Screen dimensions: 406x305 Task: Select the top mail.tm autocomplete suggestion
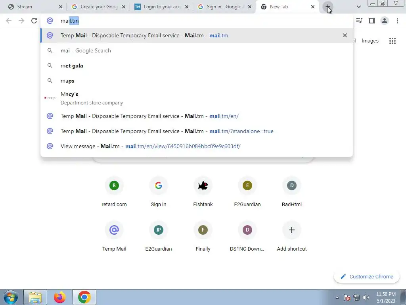coord(197,35)
